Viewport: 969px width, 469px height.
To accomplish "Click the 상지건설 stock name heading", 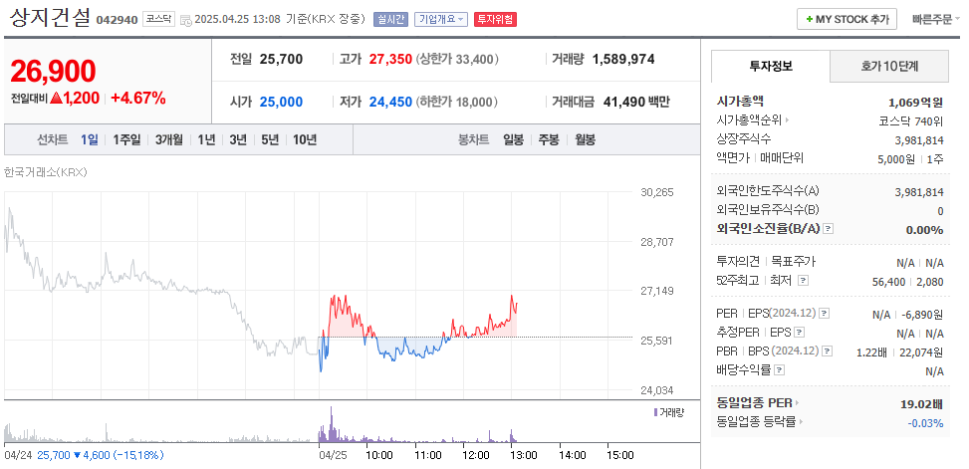I will 50,17.
